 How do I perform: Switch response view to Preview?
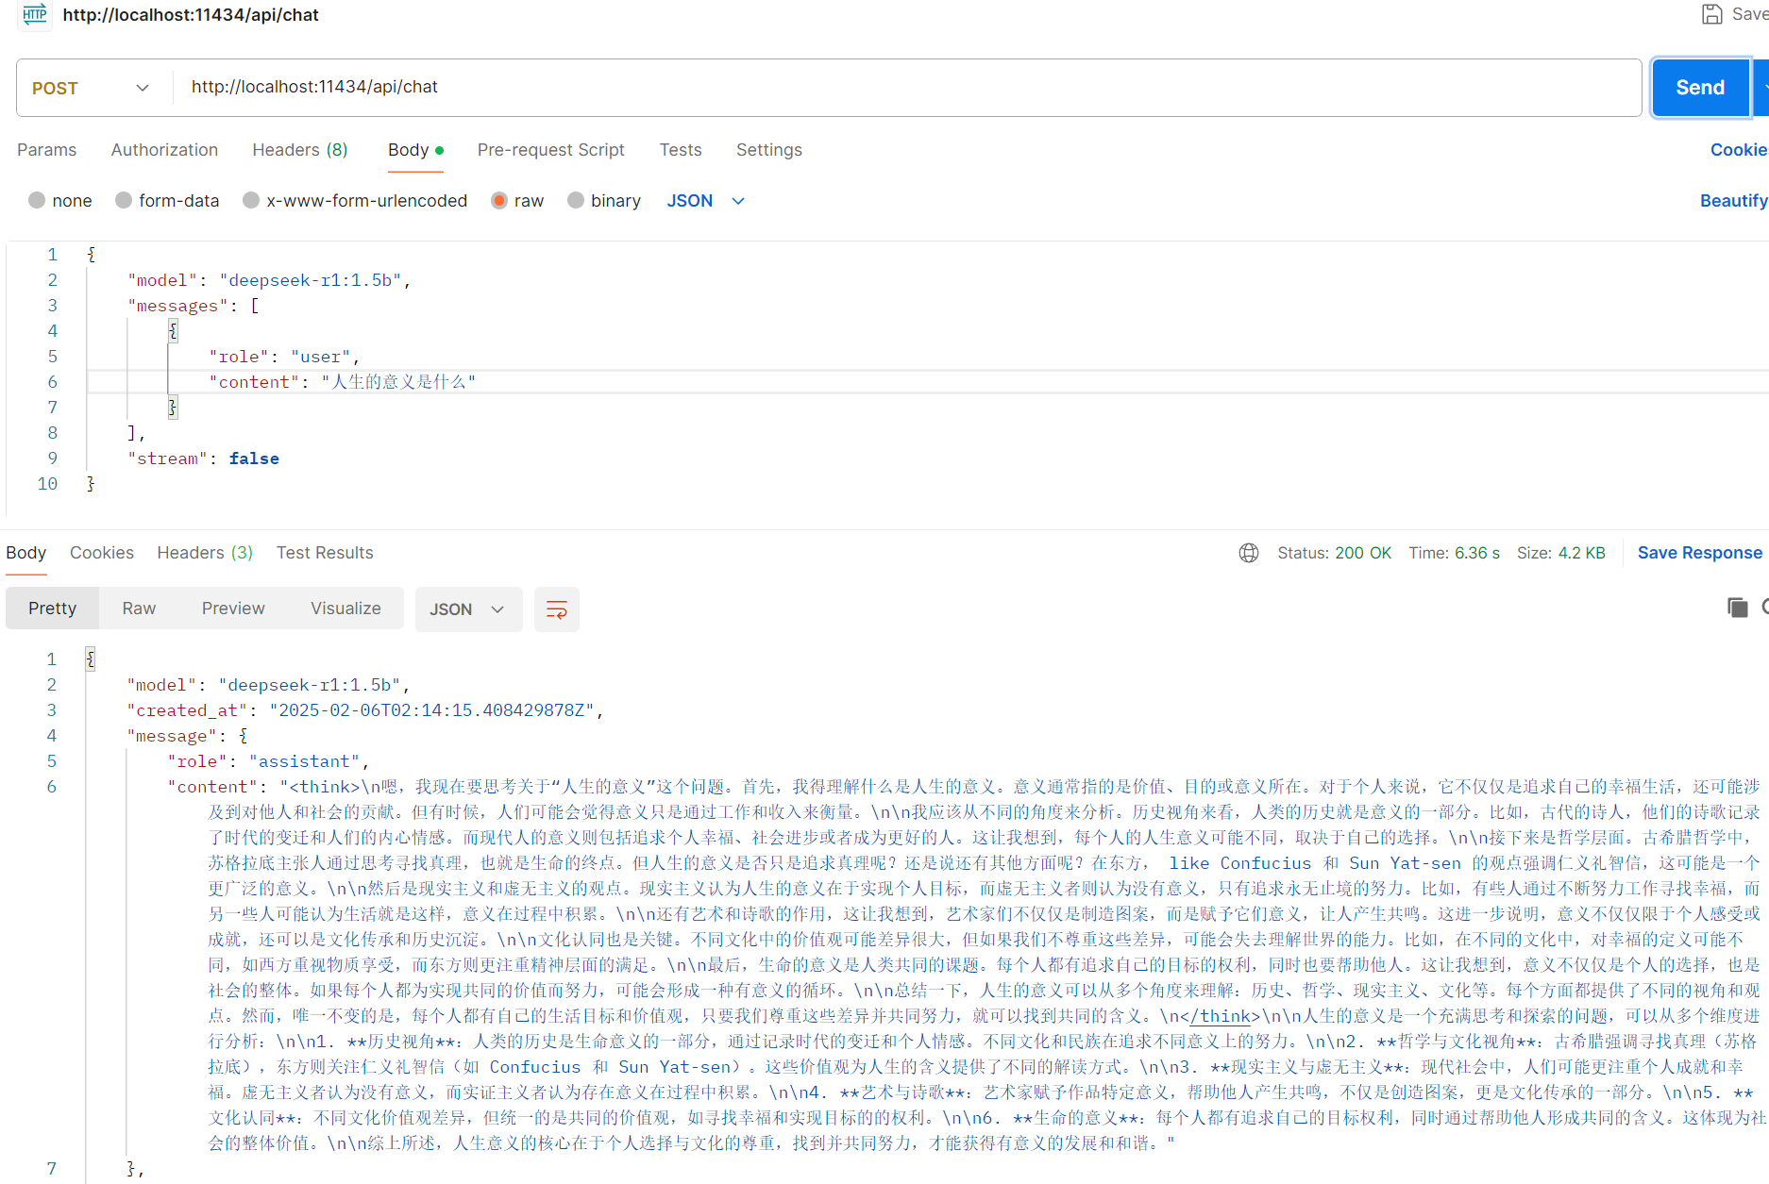pyautogui.click(x=233, y=609)
